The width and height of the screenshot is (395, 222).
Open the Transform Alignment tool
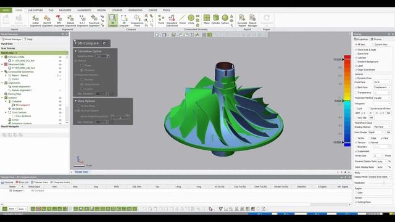(x=94, y=20)
